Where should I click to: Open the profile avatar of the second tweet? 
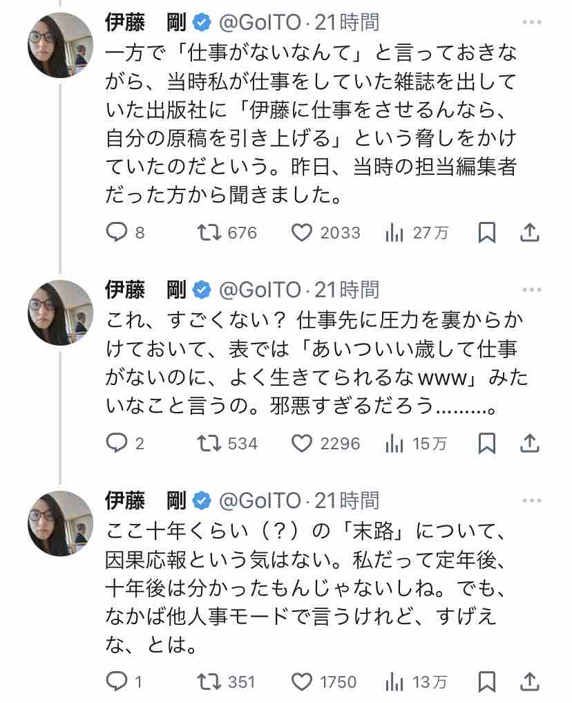click(x=61, y=312)
